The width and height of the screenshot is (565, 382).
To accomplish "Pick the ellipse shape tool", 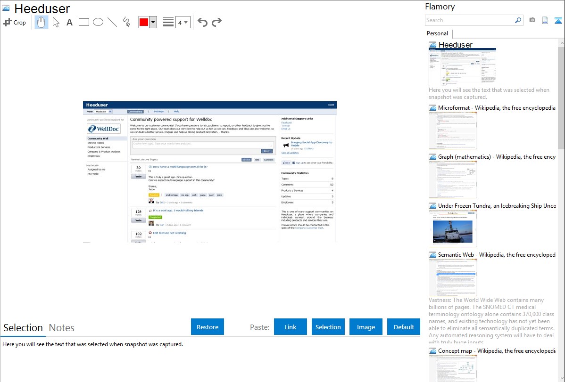I will tap(98, 22).
